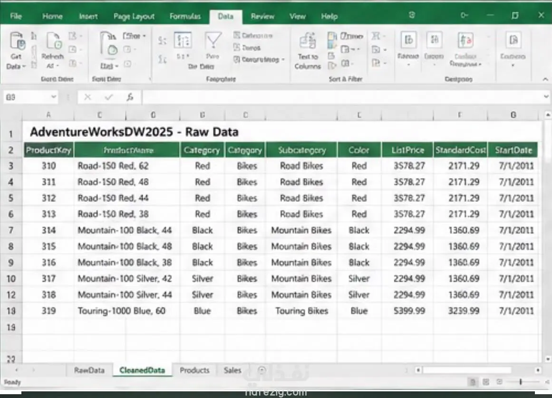Image resolution: width=552 pixels, height=398 pixels.
Task: Open the File tab
Action: click(16, 16)
